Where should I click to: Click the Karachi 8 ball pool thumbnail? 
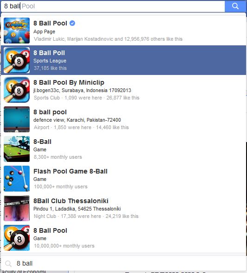pyautogui.click(x=17, y=119)
